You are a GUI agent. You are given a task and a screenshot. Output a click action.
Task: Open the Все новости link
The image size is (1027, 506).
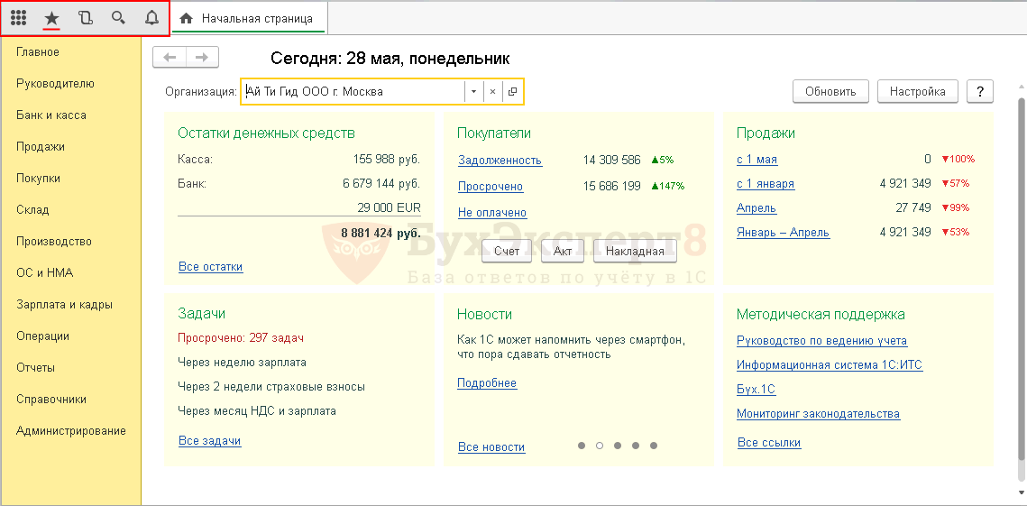[491, 447]
